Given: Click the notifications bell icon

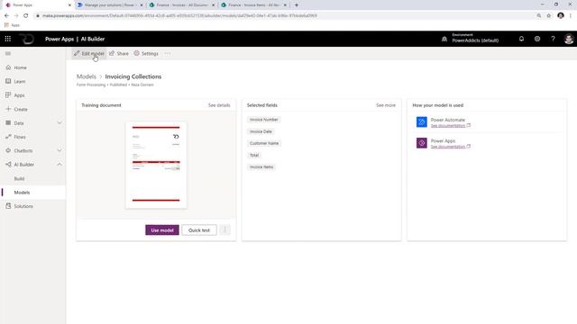Looking at the screenshot, I should point(521,39).
